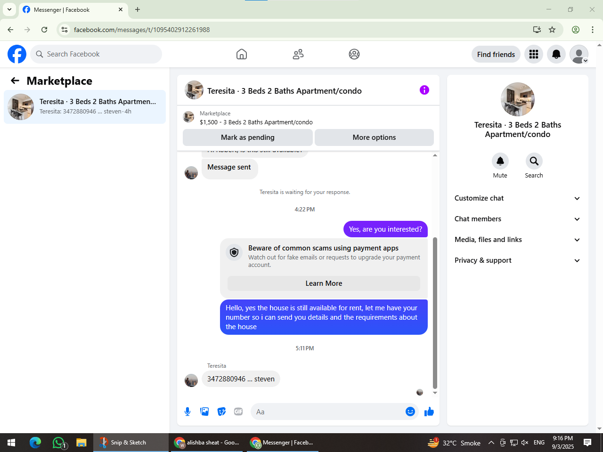Open weather widget showing 32°C Smoke
Viewport: 603px width, 452px height.
click(x=454, y=443)
